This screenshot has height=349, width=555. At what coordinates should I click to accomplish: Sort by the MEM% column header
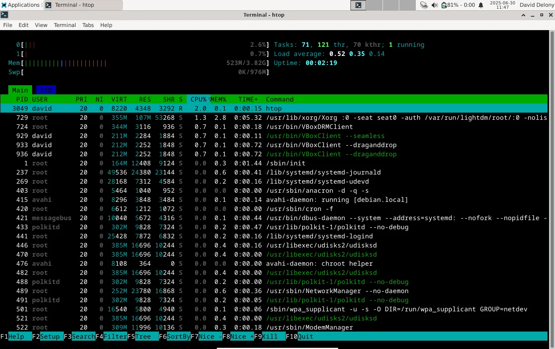click(x=218, y=99)
